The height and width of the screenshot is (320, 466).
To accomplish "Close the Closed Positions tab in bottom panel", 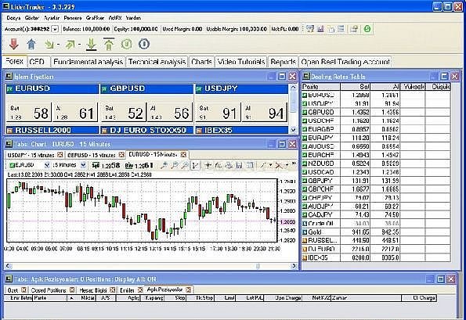I will click(x=72, y=289).
